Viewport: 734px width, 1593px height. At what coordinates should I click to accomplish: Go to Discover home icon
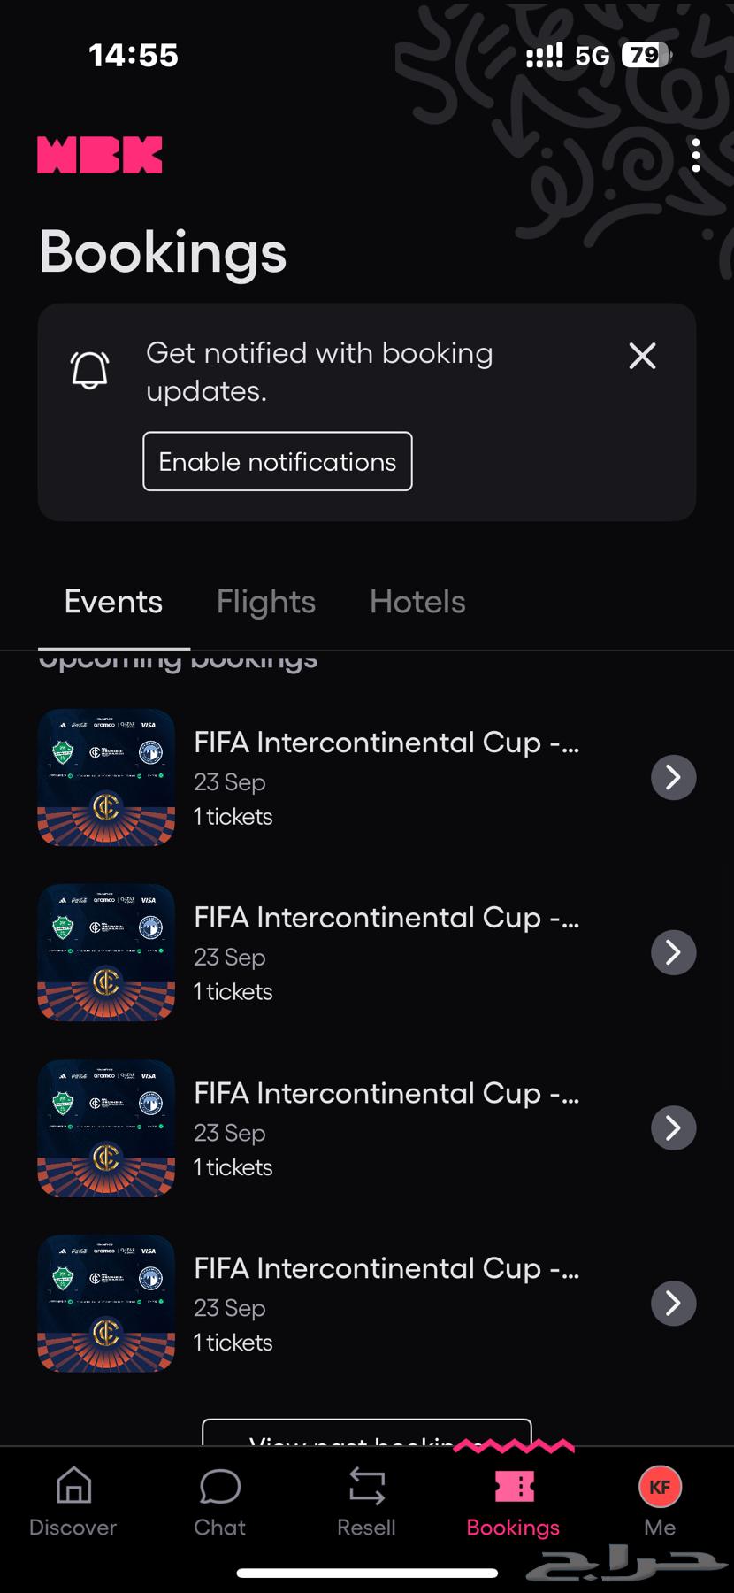click(73, 1487)
